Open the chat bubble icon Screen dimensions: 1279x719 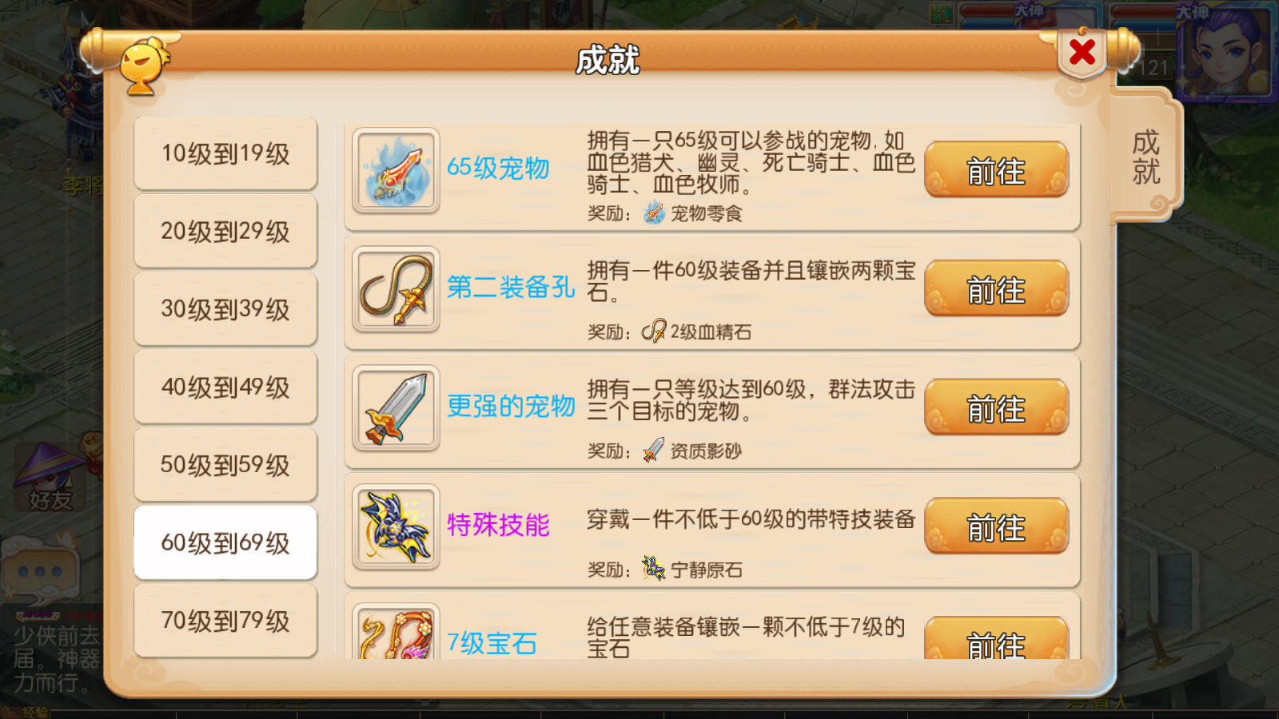(40, 569)
